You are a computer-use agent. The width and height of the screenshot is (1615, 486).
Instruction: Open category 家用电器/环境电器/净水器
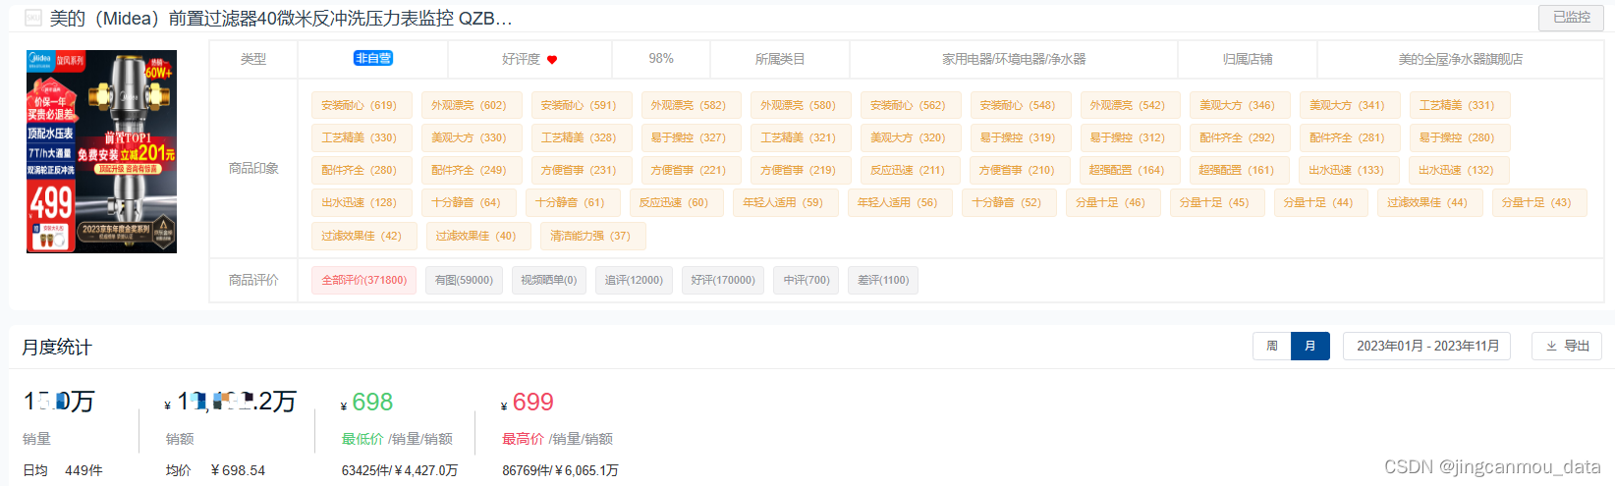tap(1014, 59)
